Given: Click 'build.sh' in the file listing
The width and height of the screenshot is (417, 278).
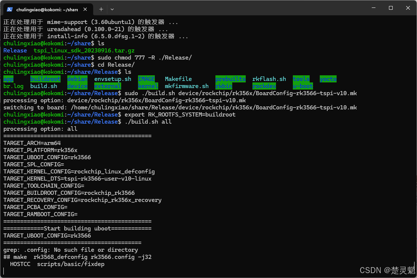Looking at the screenshot, I should [44, 86].
